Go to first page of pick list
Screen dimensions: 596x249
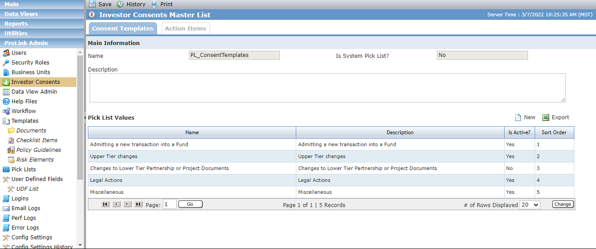pyautogui.click(x=106, y=204)
